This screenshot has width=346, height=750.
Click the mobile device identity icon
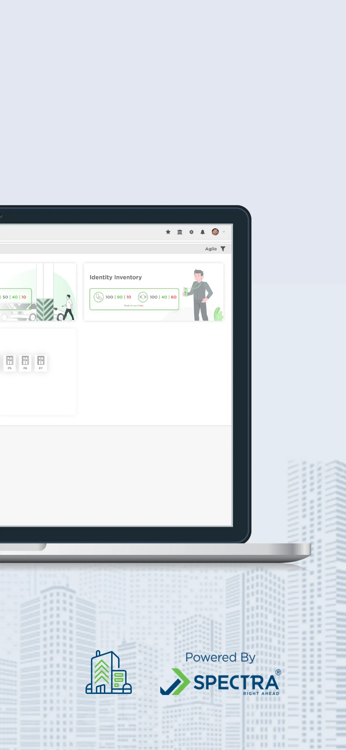click(x=143, y=297)
